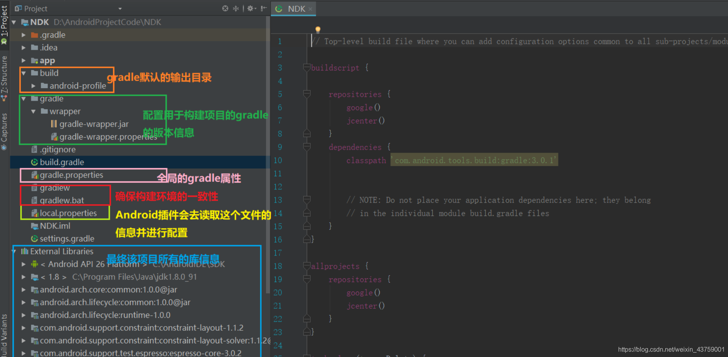
Task: Click the Android robot platform icon
Action: coord(35,264)
